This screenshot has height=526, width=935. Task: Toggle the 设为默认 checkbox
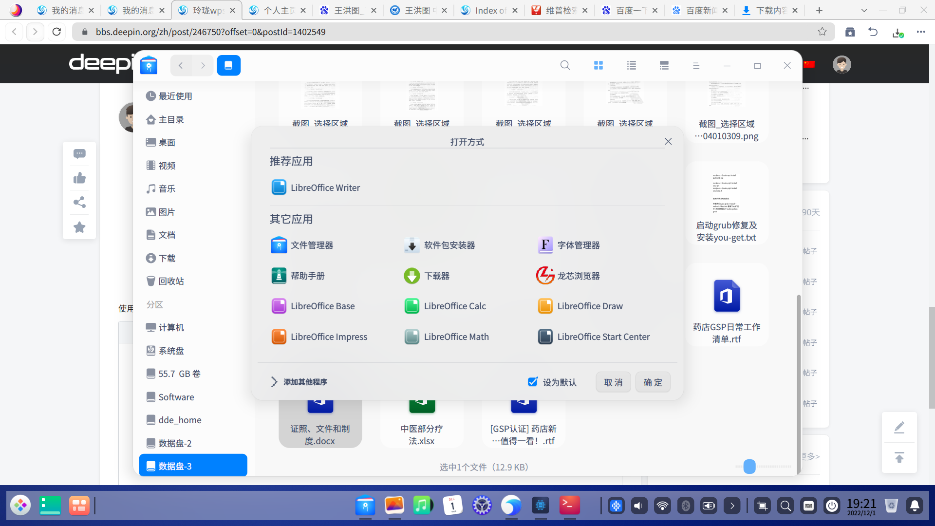pyautogui.click(x=533, y=382)
